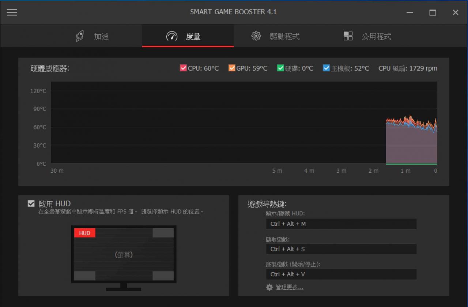The width and height of the screenshot is (468, 307).
Task: Click the gear icon beside 管理更多
Action: (269, 287)
